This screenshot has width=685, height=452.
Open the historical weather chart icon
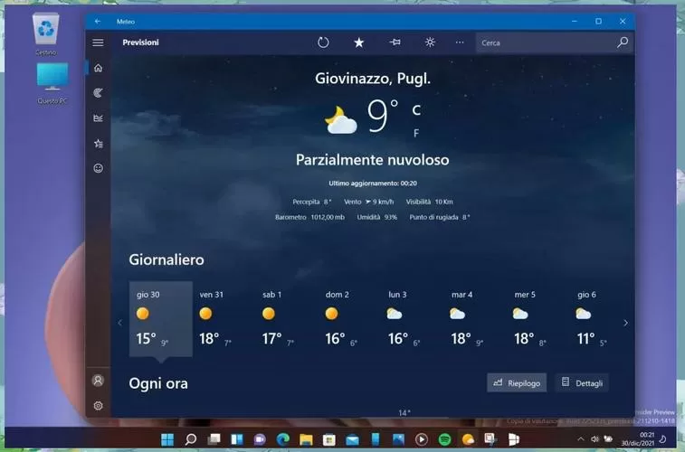99,118
